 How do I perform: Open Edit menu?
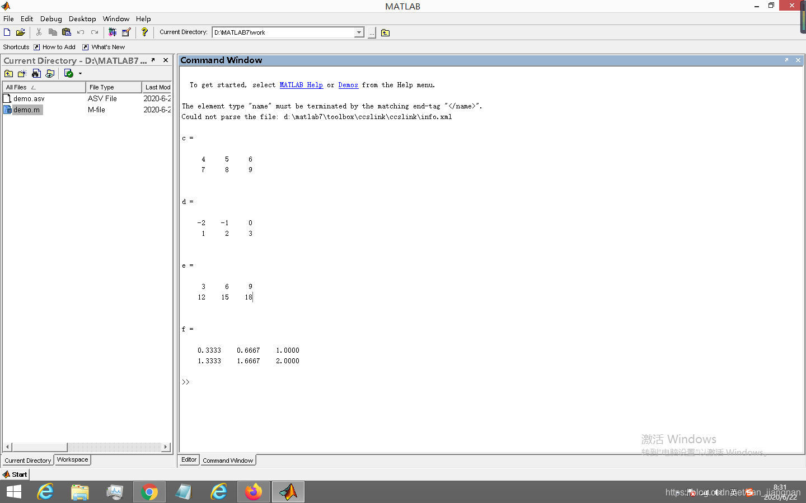point(27,18)
